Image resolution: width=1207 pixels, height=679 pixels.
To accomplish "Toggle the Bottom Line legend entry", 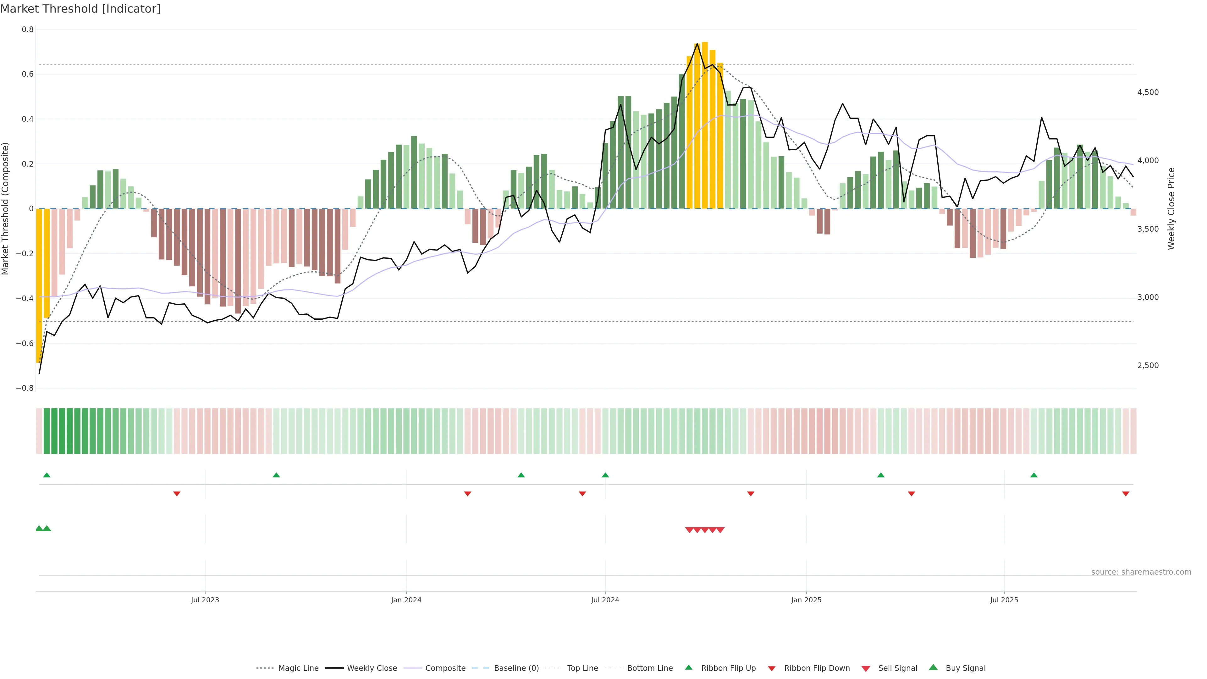I will pyautogui.click(x=649, y=668).
